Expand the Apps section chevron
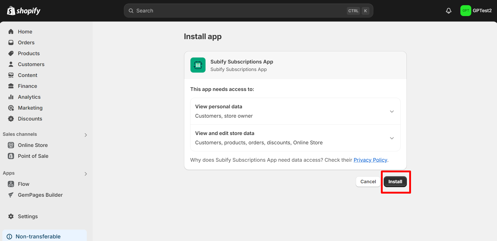497x241 pixels. [x=86, y=174]
